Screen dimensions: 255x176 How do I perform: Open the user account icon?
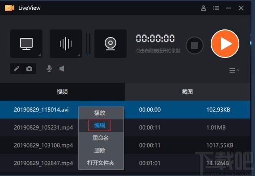click(x=204, y=8)
